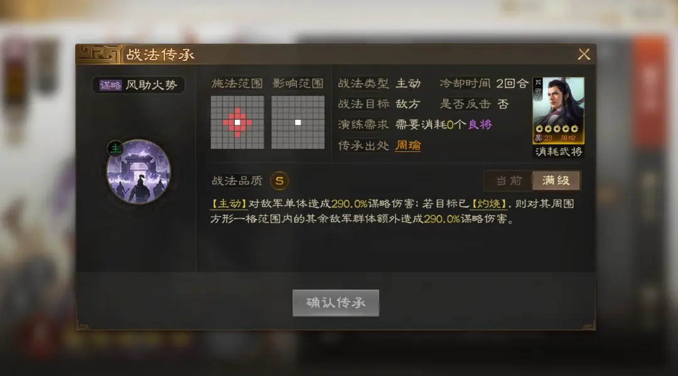Click the 消耗武将 label under card
Screen dimensions: 678x376
[x=558, y=152]
